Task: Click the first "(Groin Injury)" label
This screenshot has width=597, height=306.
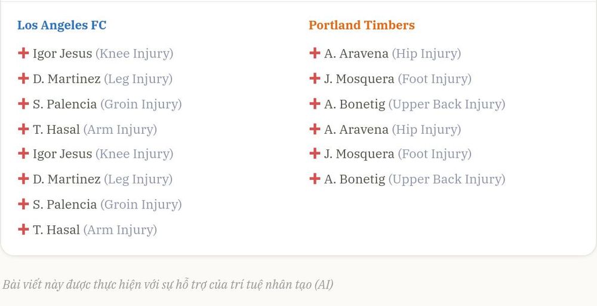Action: [x=141, y=105]
